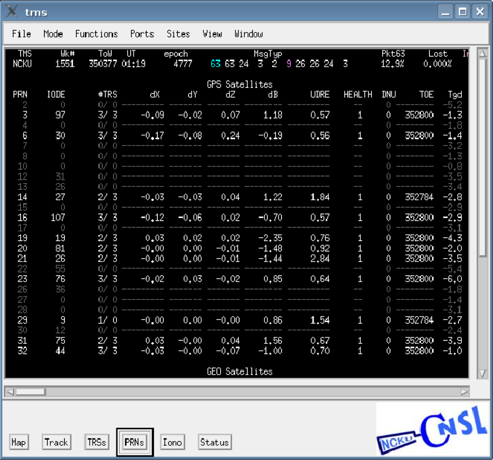Click the vertical scrollbar up arrow
The height and width of the screenshot is (460, 493).
tap(482, 53)
